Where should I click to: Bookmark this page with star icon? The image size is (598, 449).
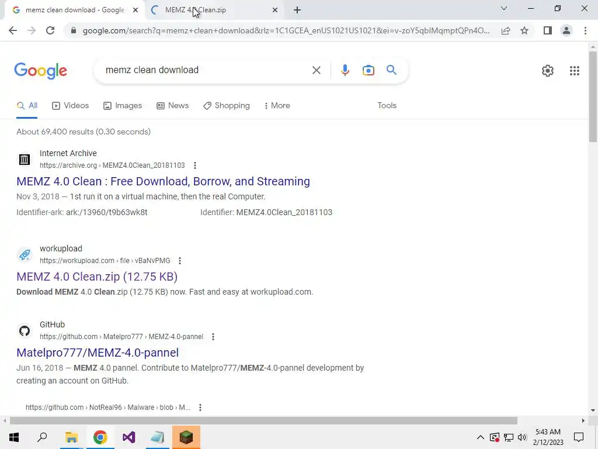click(524, 30)
